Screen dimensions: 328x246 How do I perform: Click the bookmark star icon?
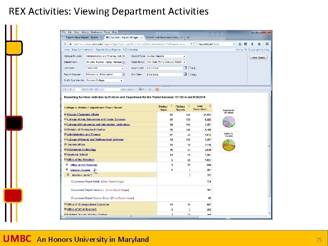240,44
